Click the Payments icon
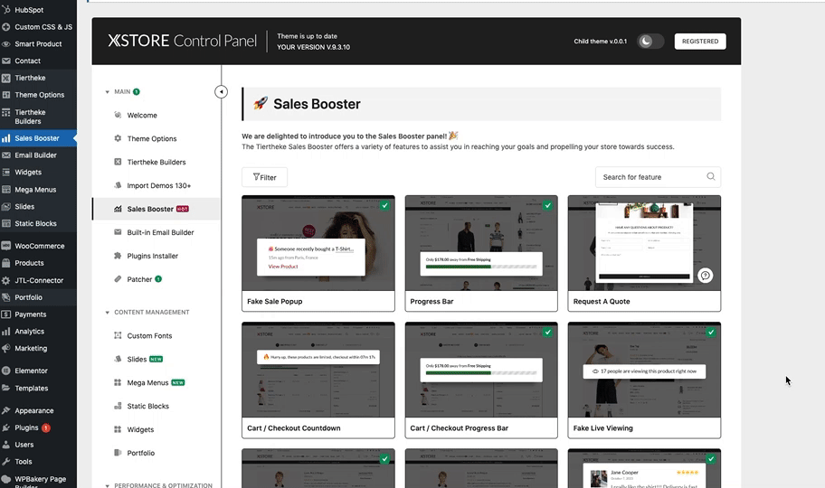 [6, 314]
